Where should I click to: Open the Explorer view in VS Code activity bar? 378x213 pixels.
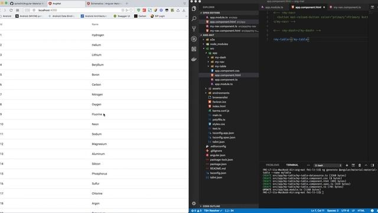tap(194, 9)
